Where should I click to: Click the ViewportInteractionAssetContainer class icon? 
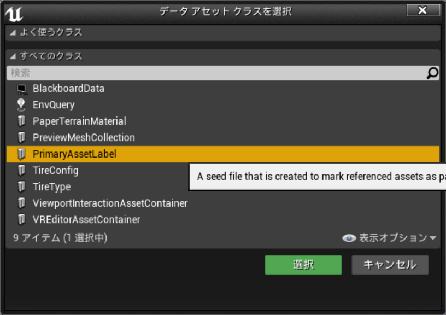[21, 203]
